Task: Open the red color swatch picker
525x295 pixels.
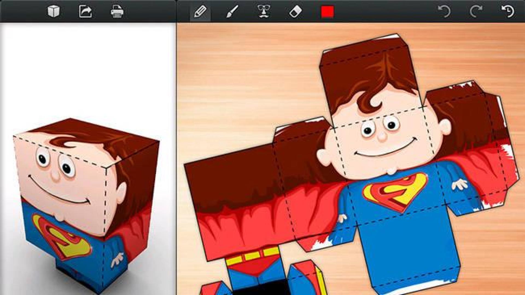Action: (x=327, y=12)
